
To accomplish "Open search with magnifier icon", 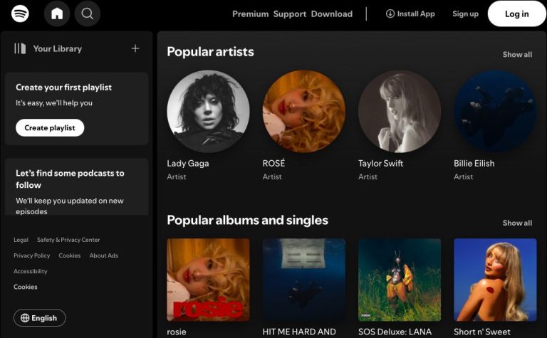I will click(87, 14).
